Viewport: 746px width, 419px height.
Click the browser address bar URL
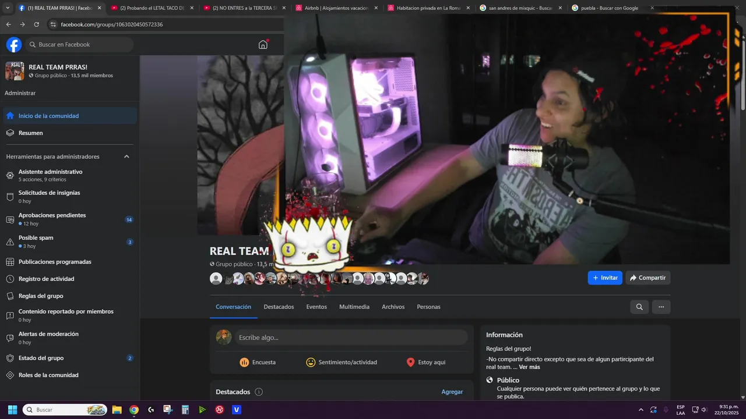point(112,24)
